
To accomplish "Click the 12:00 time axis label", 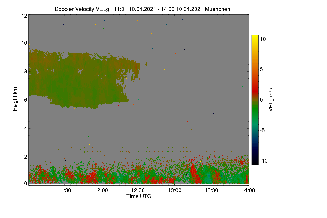I will click(x=101, y=190).
